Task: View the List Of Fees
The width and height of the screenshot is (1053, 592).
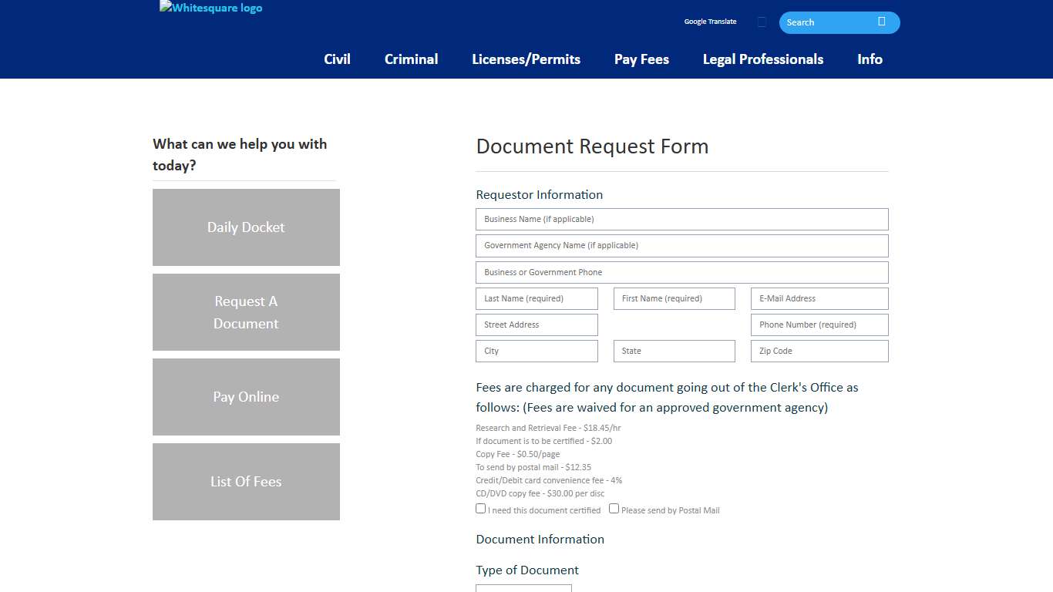Action: coord(246,481)
